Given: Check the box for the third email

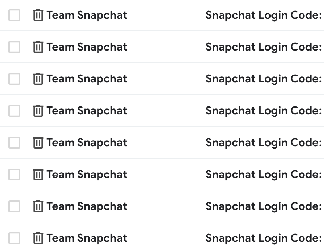Looking at the screenshot, I should [x=14, y=79].
